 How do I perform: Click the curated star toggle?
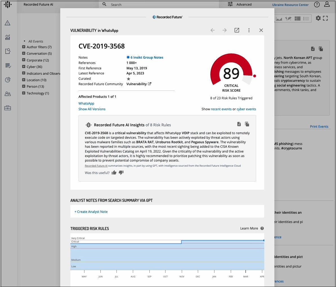tap(129, 79)
